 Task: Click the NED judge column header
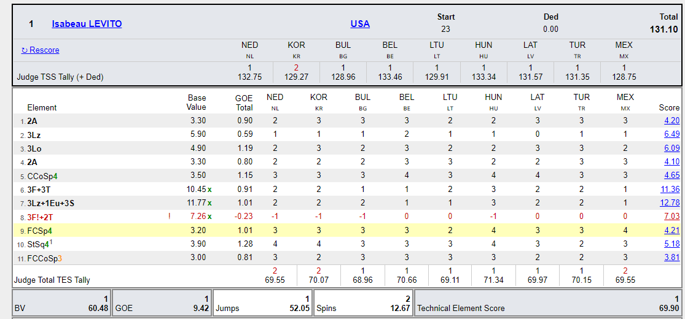tap(275, 98)
